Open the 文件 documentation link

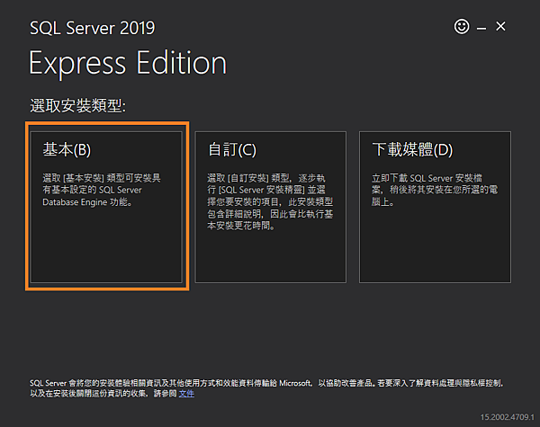pos(186,393)
